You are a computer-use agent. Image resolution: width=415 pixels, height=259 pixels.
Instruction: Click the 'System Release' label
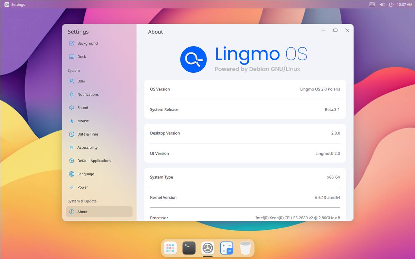[x=164, y=110]
